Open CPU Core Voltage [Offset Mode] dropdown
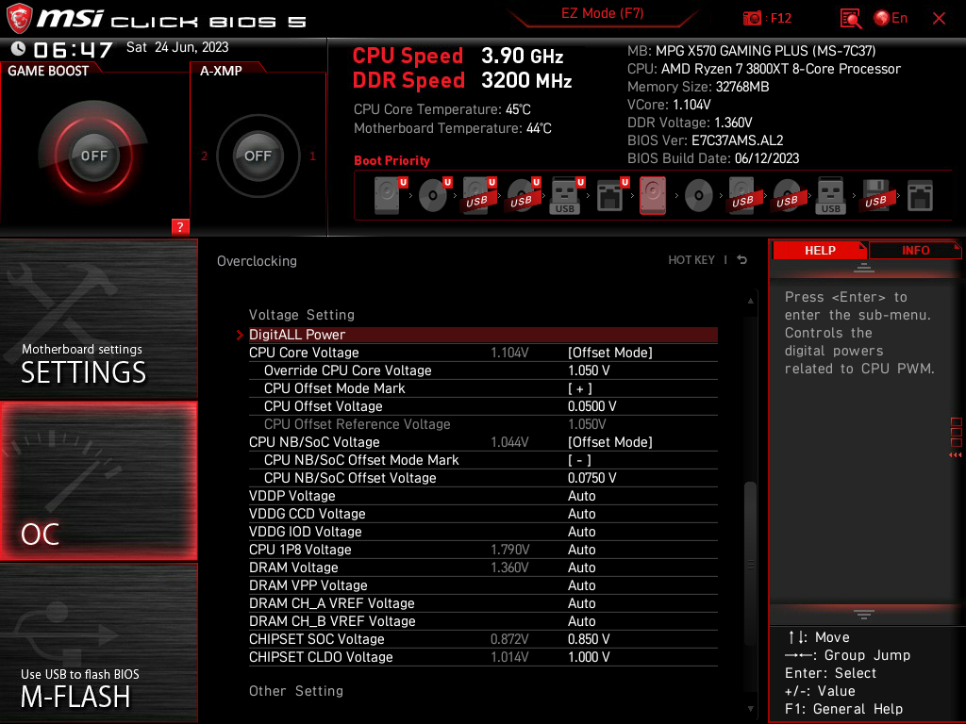This screenshot has width=966, height=724. pos(610,353)
